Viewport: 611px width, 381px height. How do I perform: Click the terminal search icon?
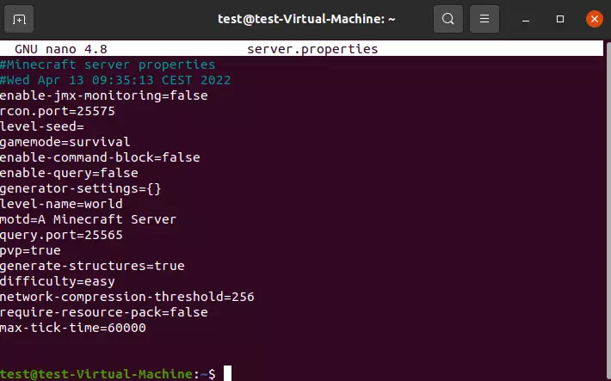(447, 18)
